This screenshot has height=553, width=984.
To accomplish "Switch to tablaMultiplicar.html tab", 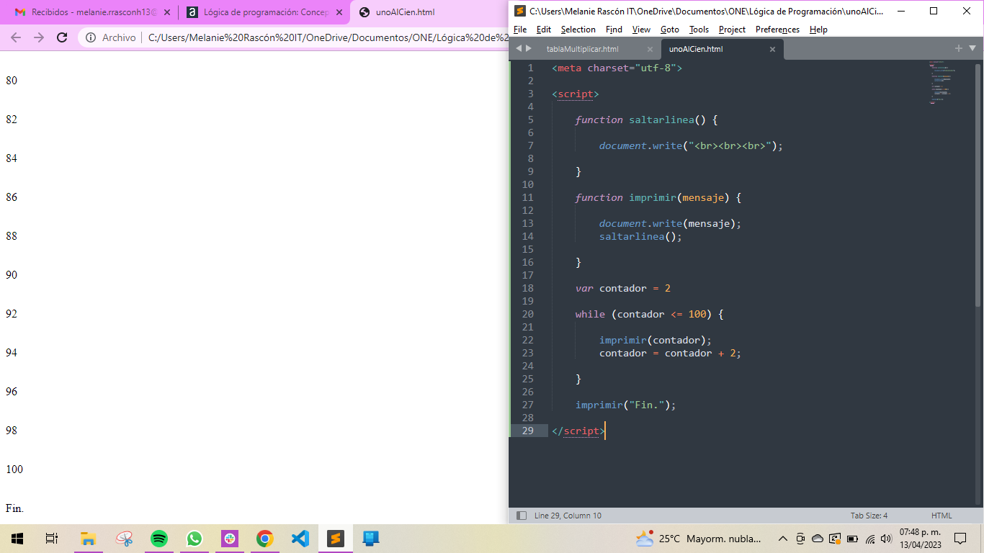I will [582, 49].
